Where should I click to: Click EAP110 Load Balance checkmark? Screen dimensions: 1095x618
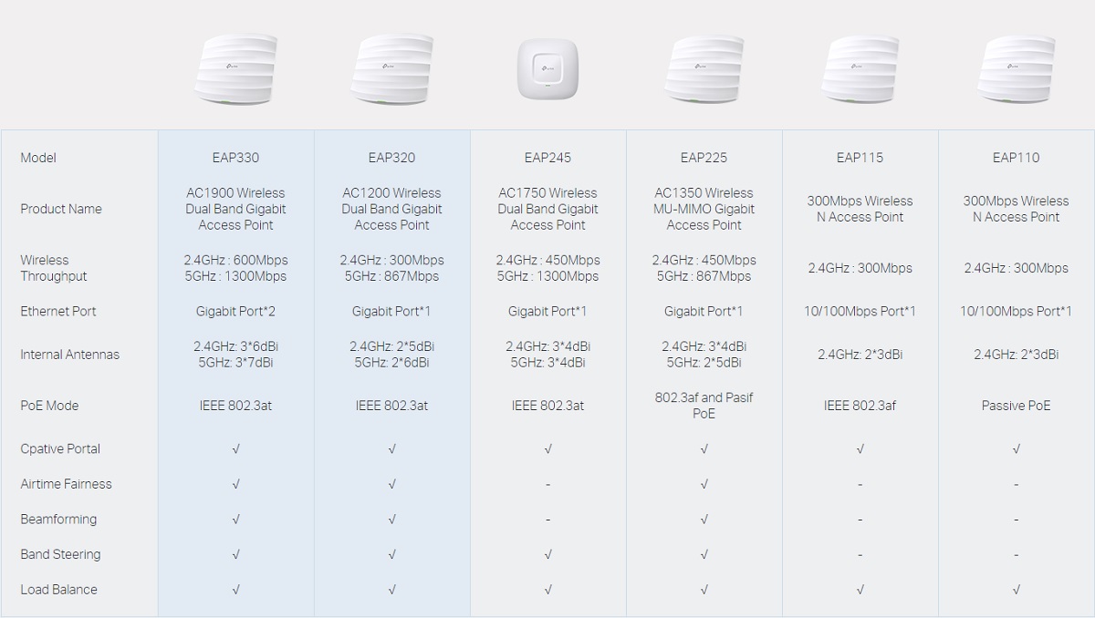pos(1016,590)
